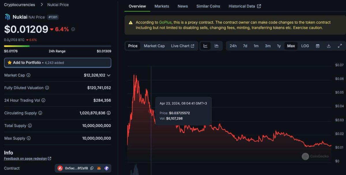The image size is (346, 175).
Task: Click the Market Cap info icon
Action: tap(29, 75)
